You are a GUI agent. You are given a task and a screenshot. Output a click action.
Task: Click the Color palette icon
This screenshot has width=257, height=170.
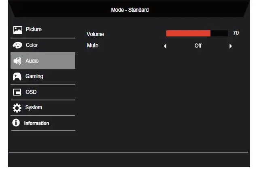17,45
